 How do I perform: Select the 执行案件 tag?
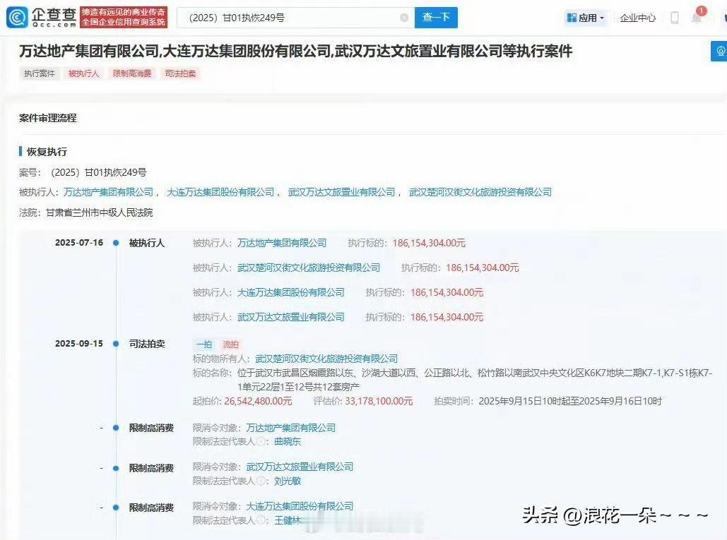click(40, 73)
